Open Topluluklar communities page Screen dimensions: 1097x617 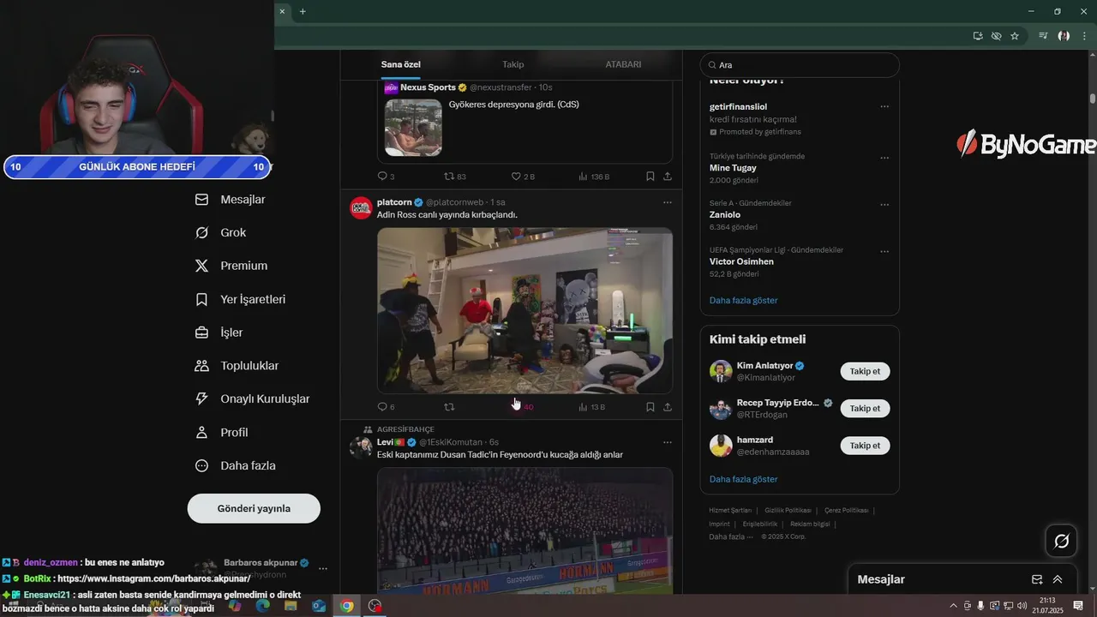tap(237, 366)
